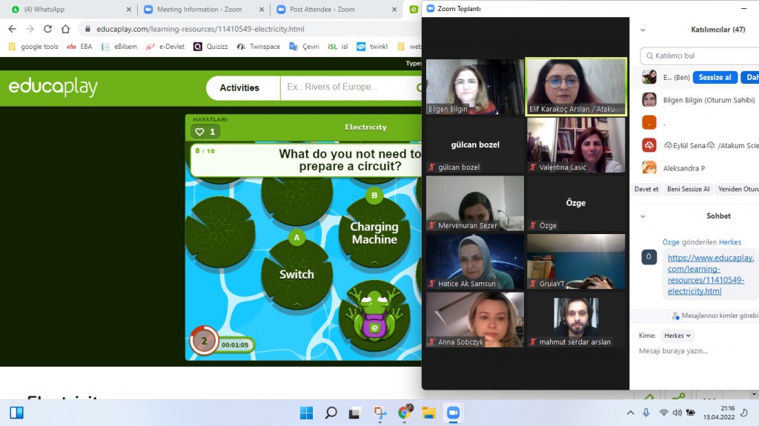Image resolution: width=759 pixels, height=426 pixels.
Task: Select Elif Karakoç Arslan video thumbnail
Action: (576, 87)
